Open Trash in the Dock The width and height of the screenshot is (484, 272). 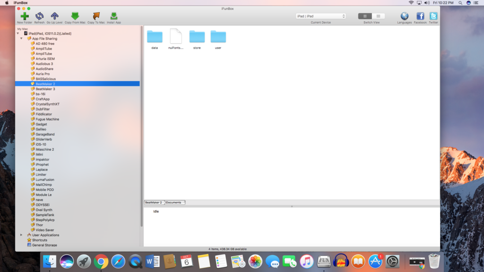(434, 262)
